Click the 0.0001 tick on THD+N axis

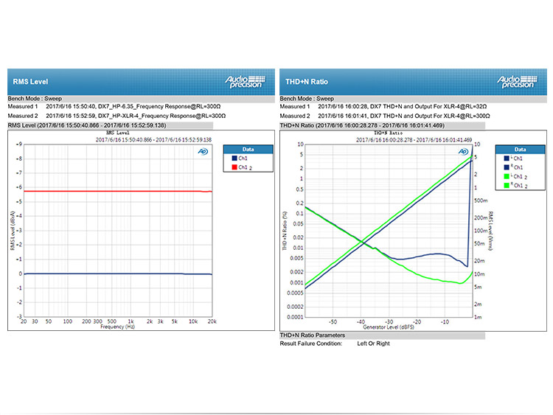(295, 317)
